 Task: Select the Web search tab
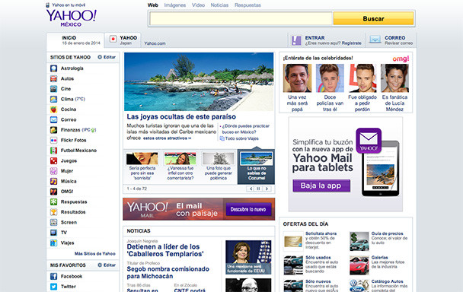(152, 5)
